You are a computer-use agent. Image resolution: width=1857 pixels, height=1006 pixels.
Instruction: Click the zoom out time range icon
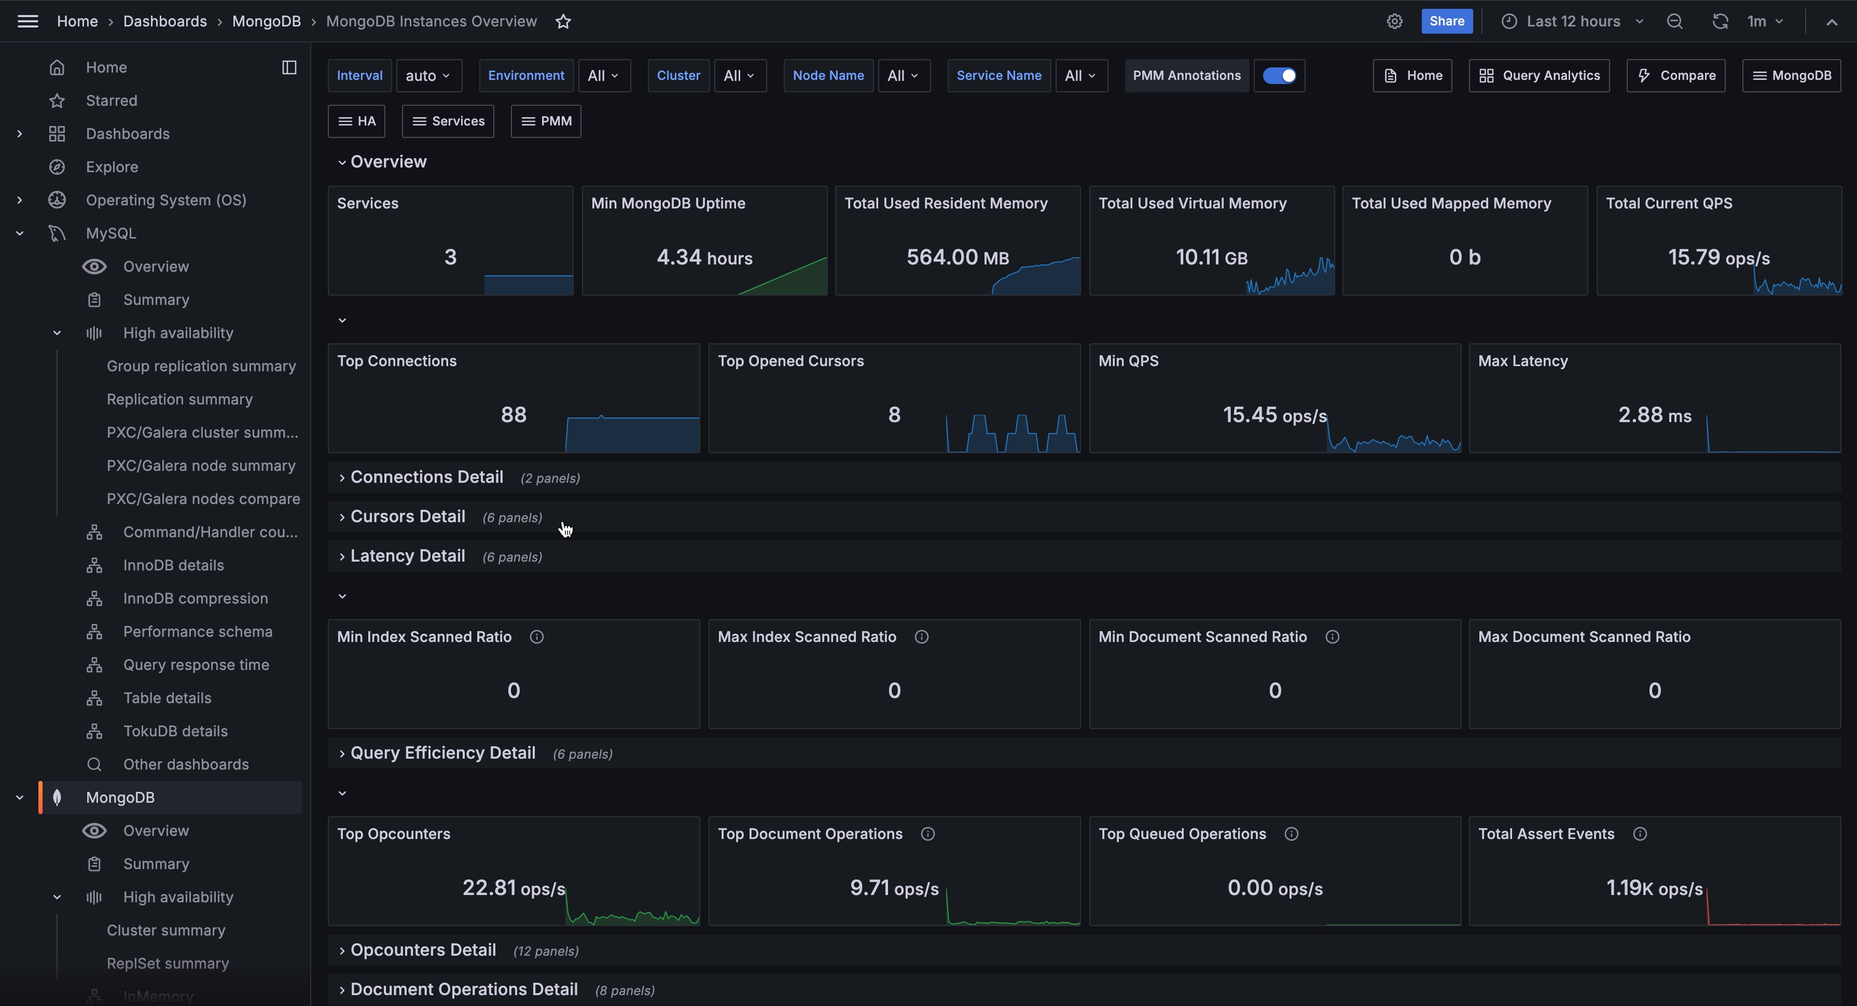click(x=1674, y=22)
